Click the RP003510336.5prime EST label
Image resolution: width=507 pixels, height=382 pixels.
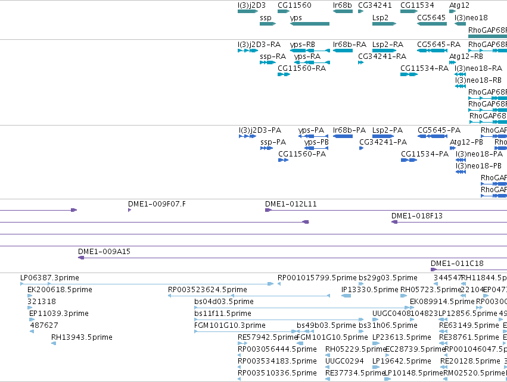pos(277,373)
